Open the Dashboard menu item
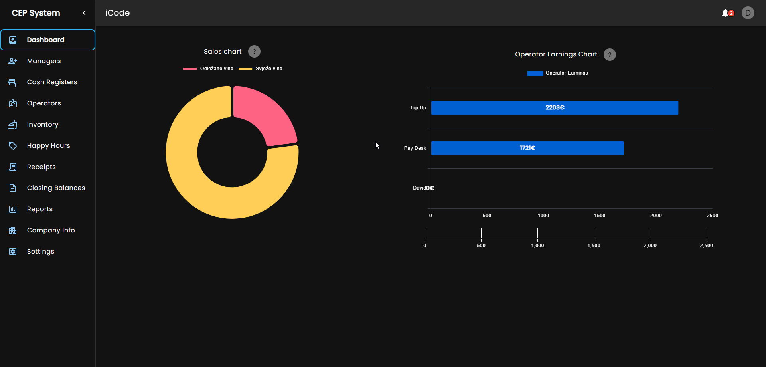 pos(48,40)
